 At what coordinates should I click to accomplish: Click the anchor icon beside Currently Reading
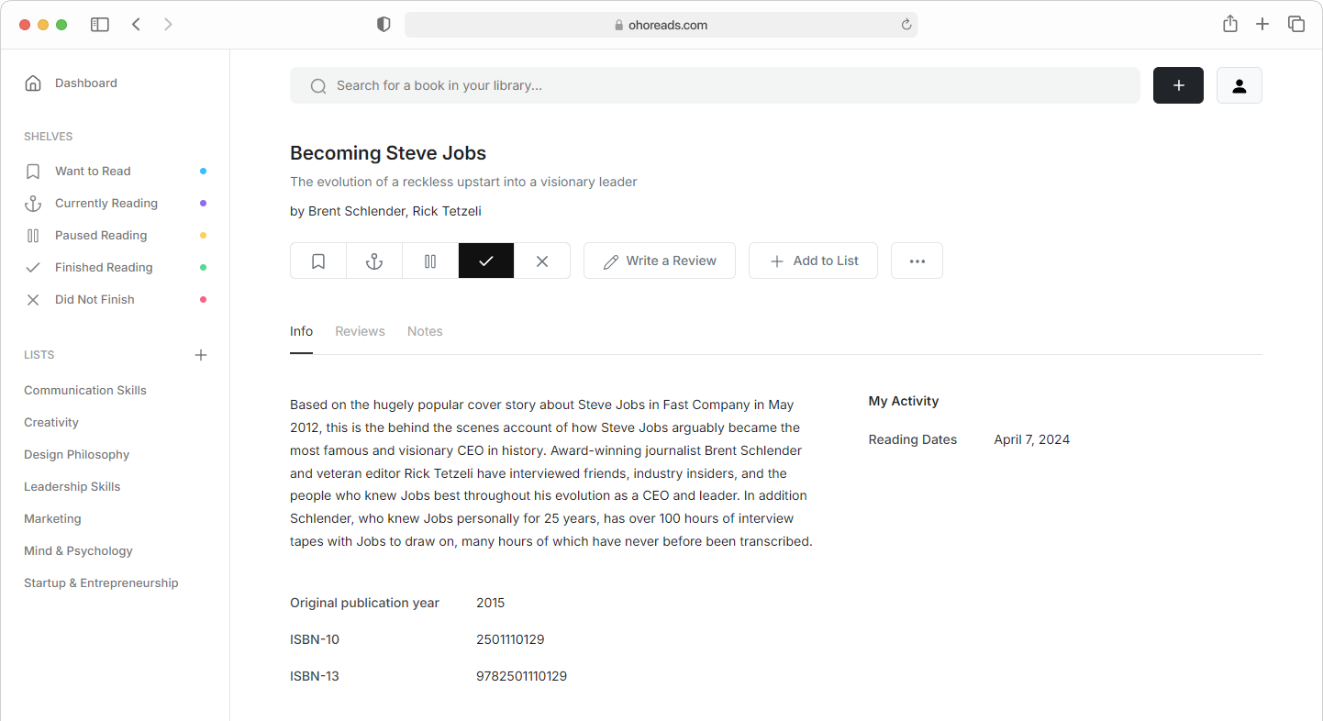[x=33, y=204]
